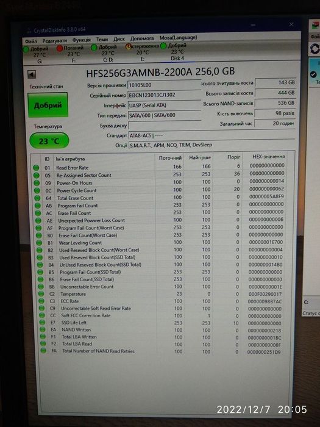Viewport: 320px width, 427px height.
Task: Open the Мова(Language) menu
Action: [178, 38]
